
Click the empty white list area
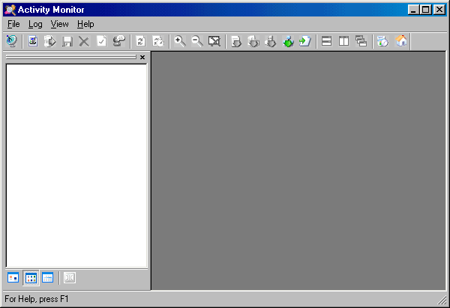[x=76, y=165]
